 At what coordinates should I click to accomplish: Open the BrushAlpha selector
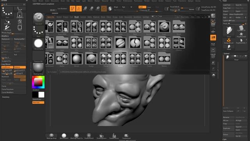(x=38, y=44)
